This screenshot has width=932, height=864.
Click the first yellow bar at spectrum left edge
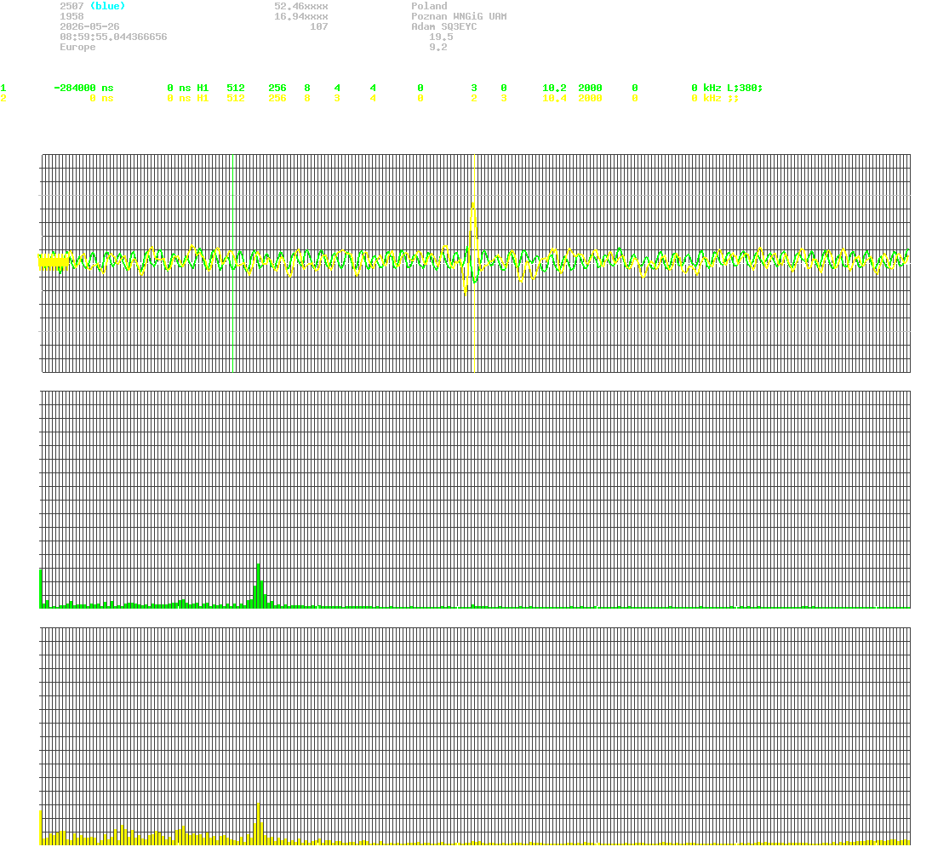[40, 827]
